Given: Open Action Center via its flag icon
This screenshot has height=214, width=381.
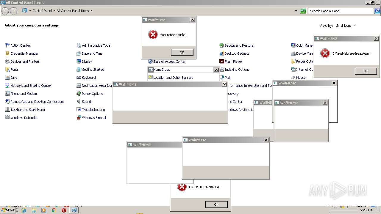Looking at the screenshot, I should point(7,45).
